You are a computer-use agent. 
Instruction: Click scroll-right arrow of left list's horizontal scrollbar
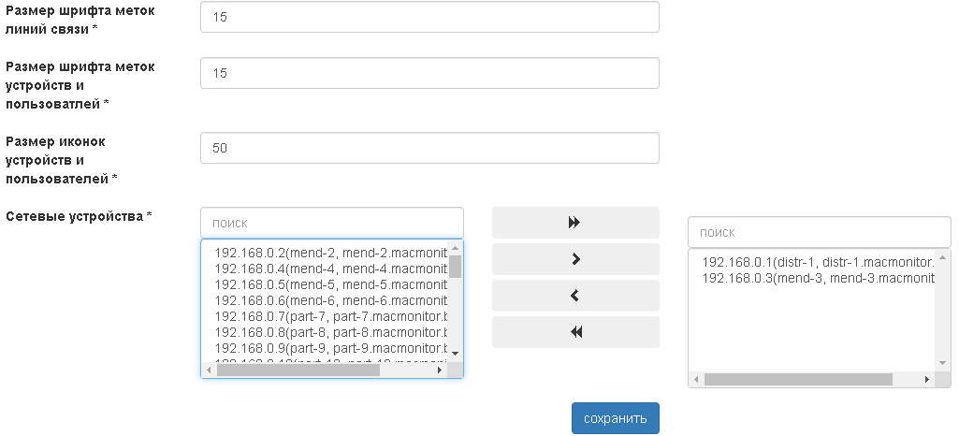(441, 371)
